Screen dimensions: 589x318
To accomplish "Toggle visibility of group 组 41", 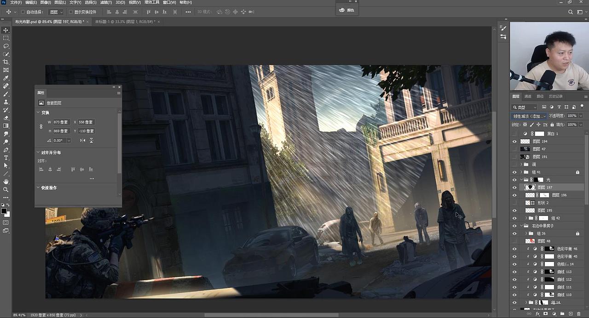I will pos(514,172).
